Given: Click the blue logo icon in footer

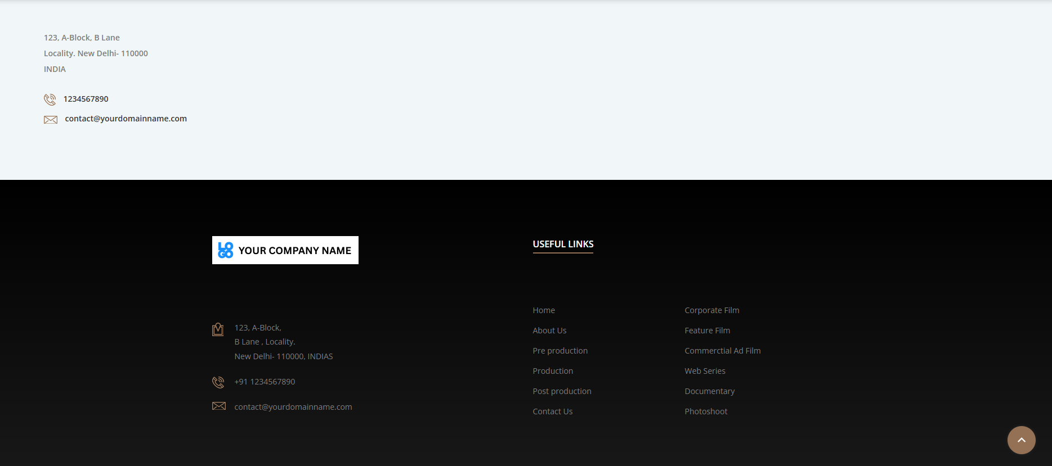Looking at the screenshot, I should 226,250.
